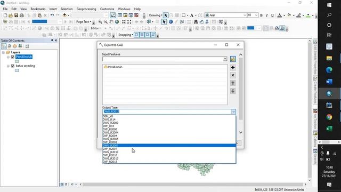Open the Windows Start menu
The height and width of the screenshot is (192, 341).
pyautogui.click(x=329, y=5)
